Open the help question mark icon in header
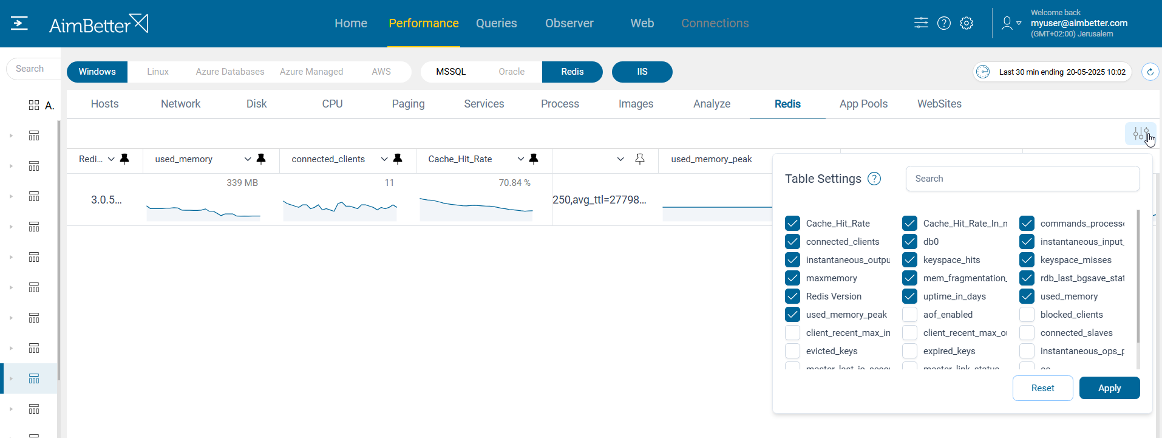 coord(944,23)
